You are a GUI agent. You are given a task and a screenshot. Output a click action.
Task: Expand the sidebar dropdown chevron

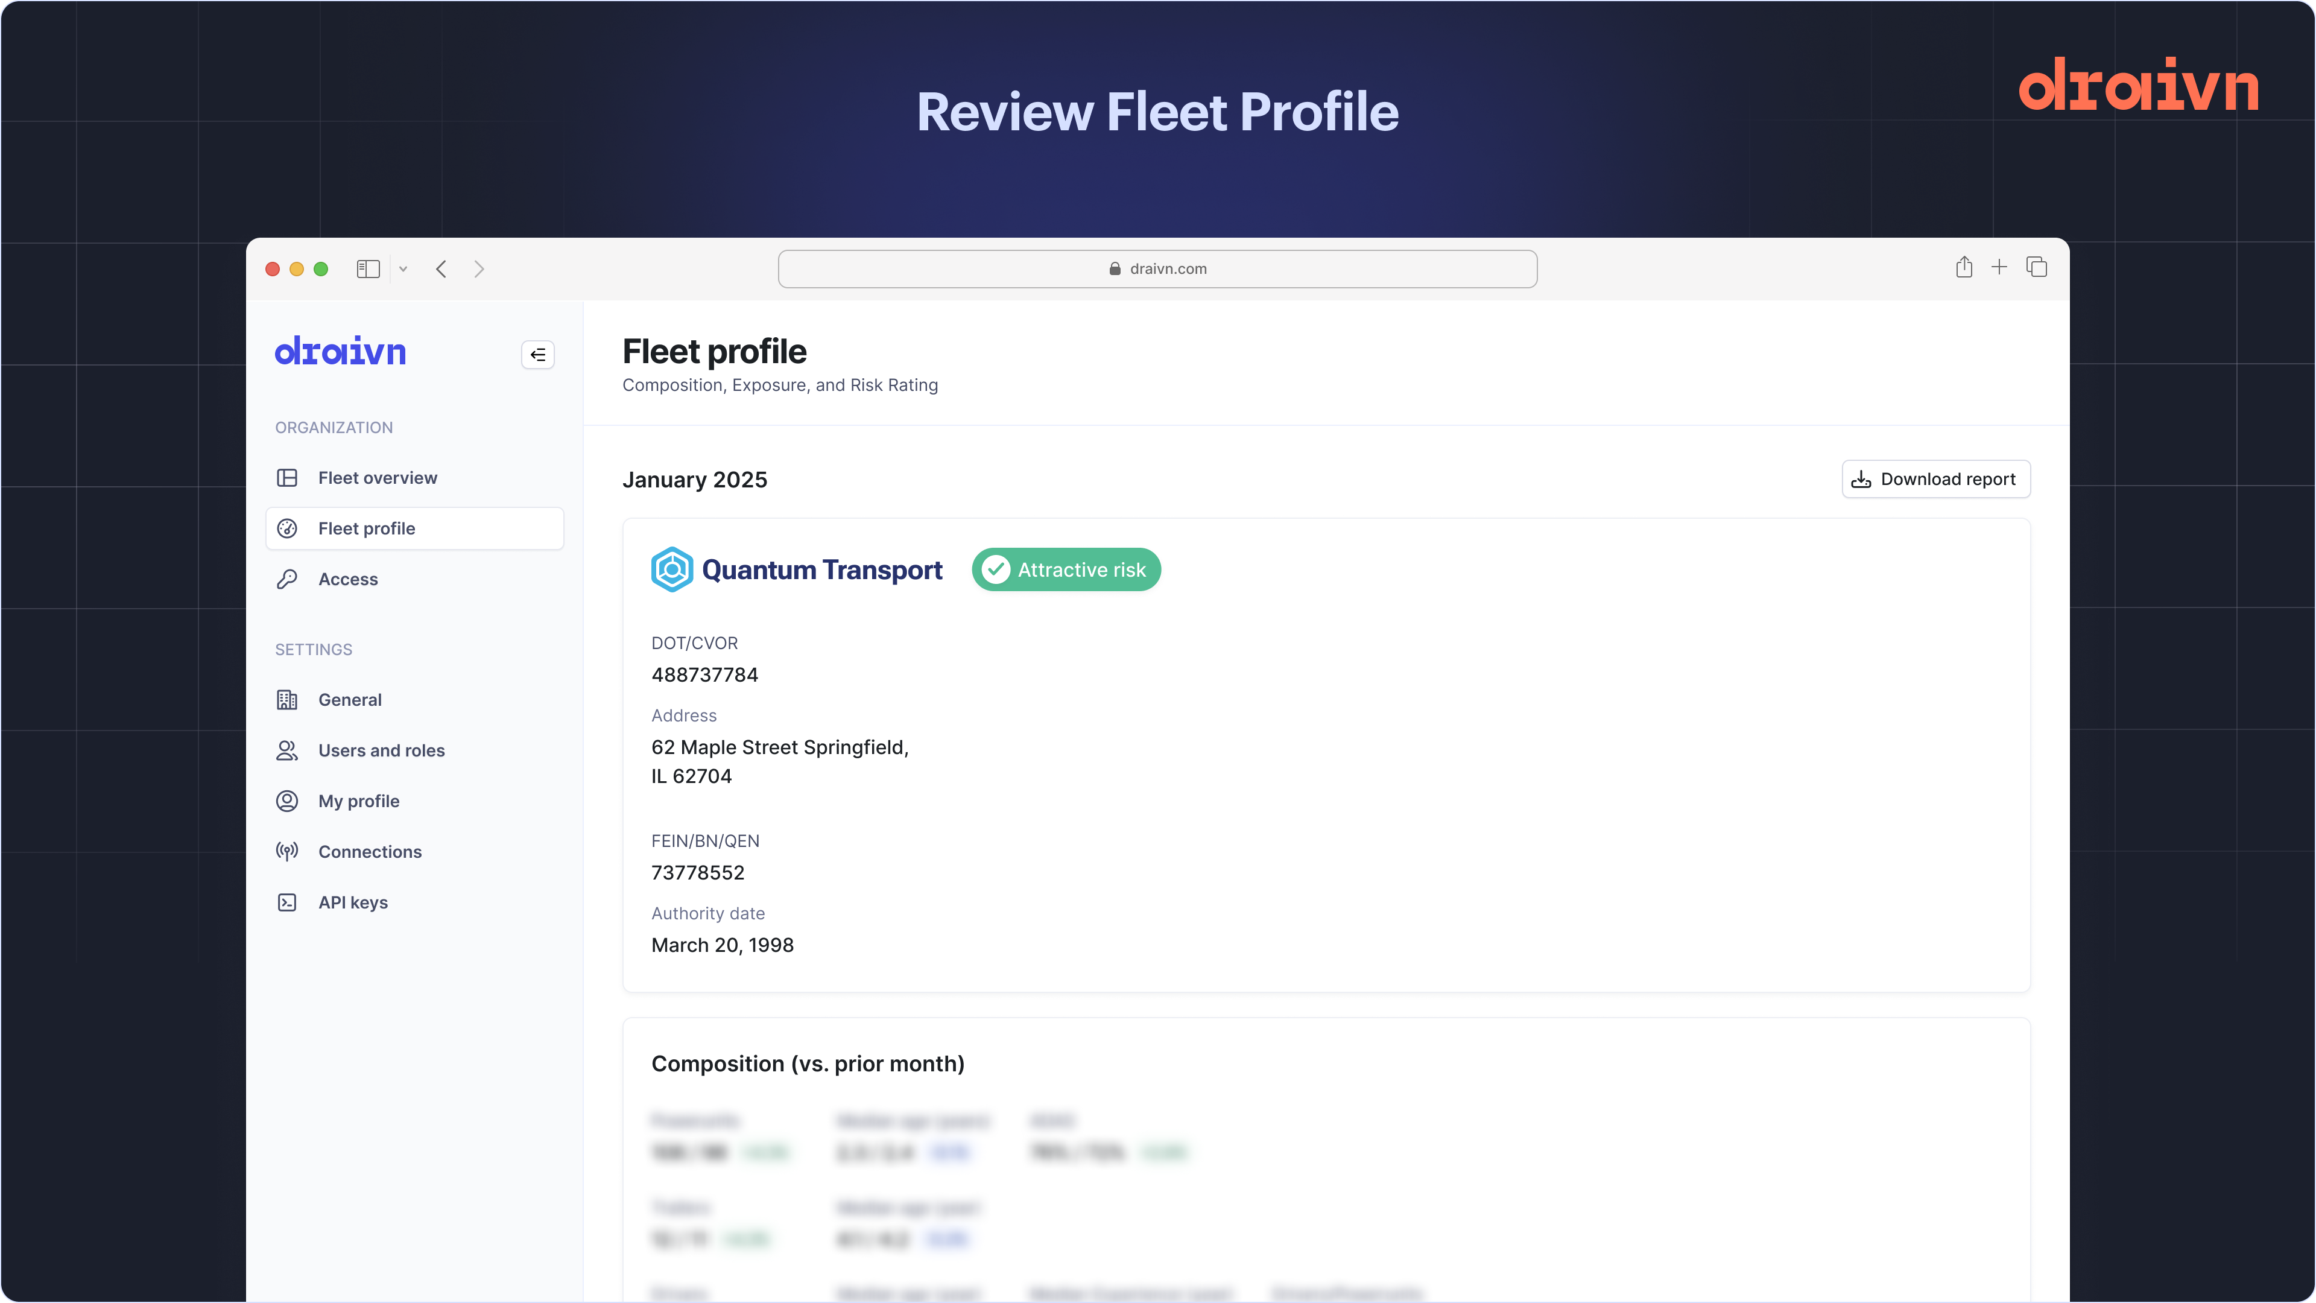[x=403, y=269]
